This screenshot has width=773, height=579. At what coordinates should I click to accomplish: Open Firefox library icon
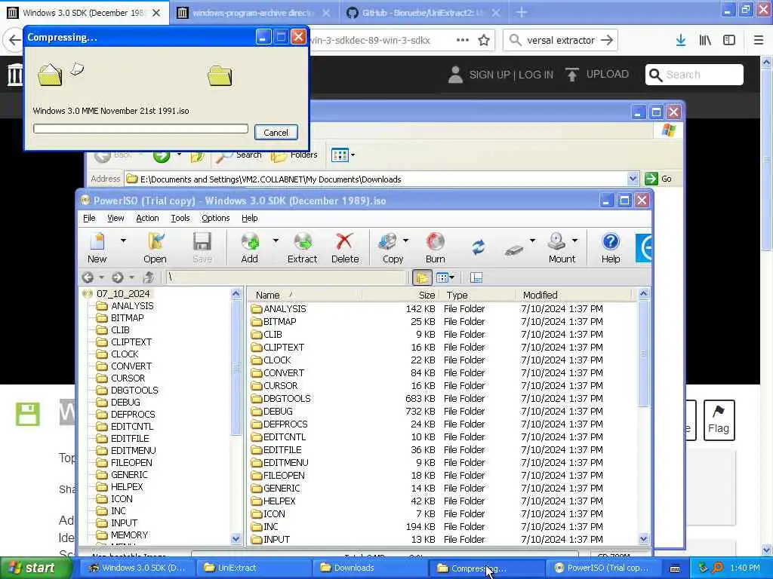coord(705,41)
